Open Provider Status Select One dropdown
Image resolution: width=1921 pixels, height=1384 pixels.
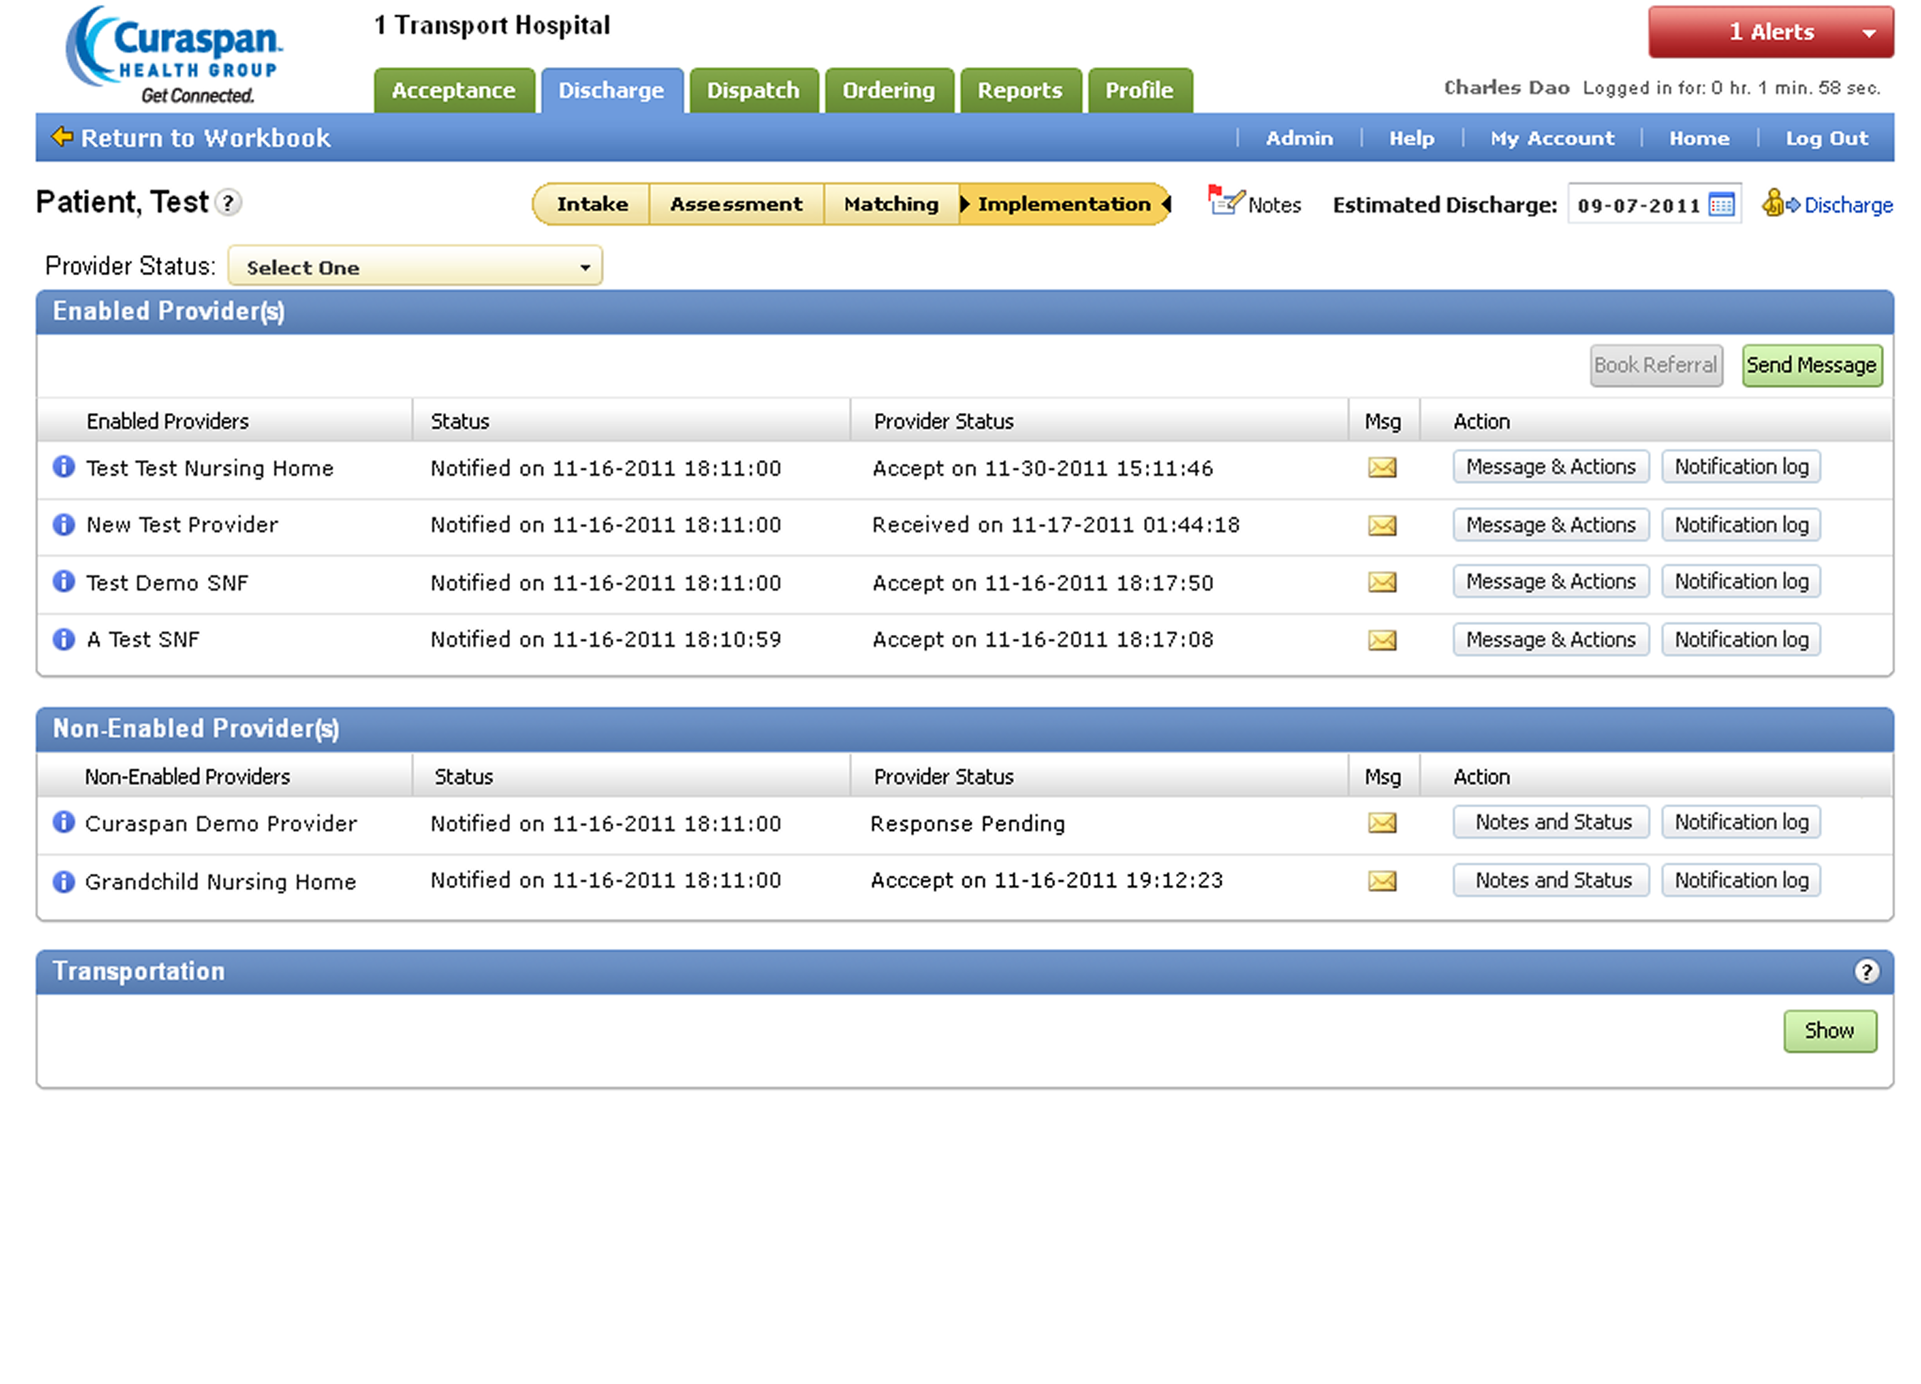(x=415, y=267)
